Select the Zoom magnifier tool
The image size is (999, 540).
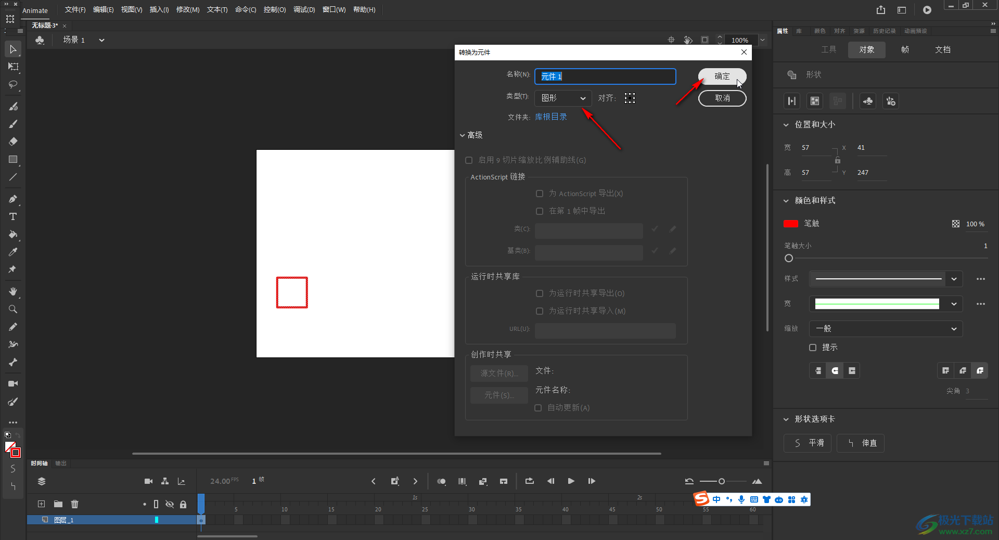(13, 309)
